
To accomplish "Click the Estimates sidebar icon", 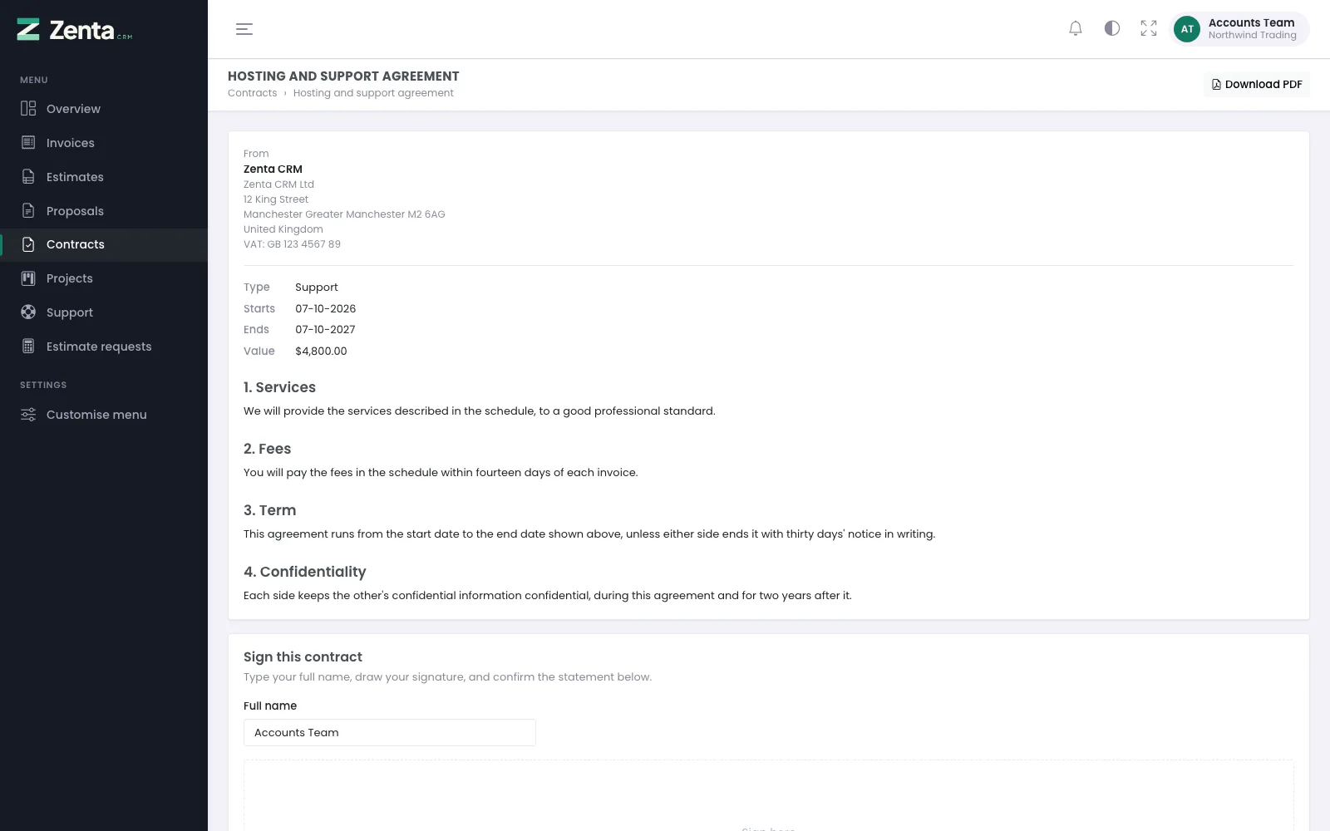I will coord(28,177).
